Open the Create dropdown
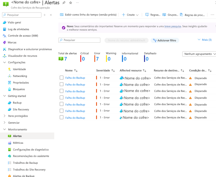 pos(130,15)
